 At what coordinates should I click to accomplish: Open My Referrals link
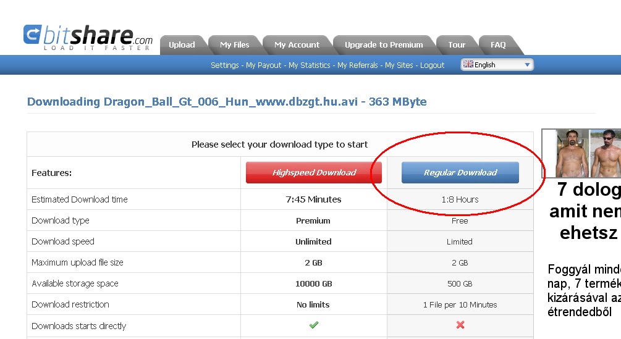pos(358,65)
